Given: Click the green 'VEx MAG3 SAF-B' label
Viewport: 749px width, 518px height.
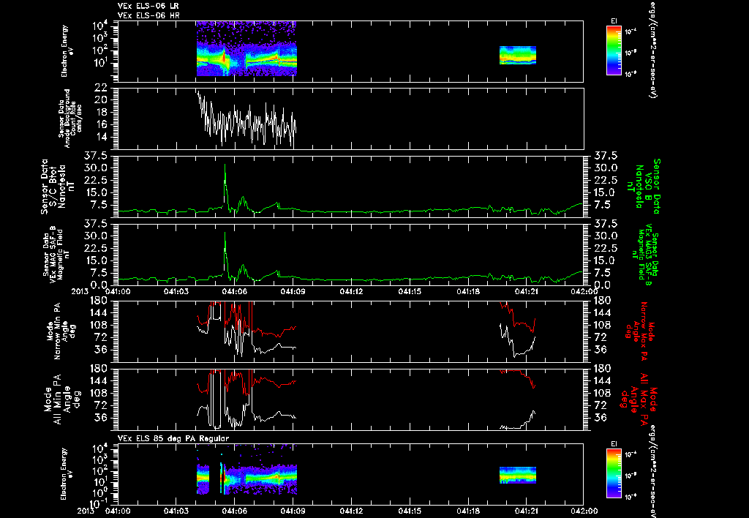Looking at the screenshot, I should 645,255.
